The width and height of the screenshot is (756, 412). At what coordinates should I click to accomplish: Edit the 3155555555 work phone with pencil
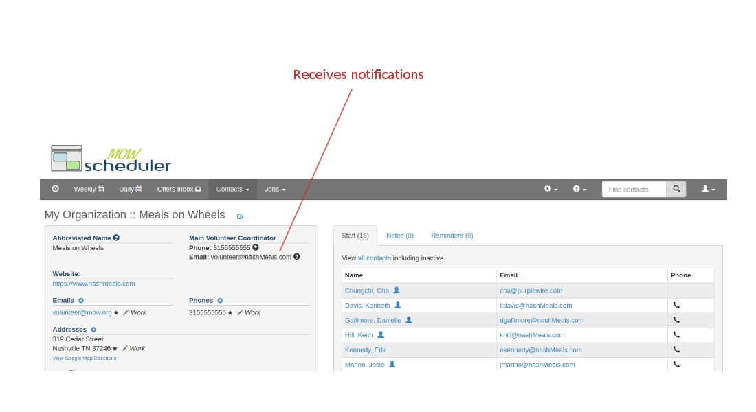coord(240,312)
